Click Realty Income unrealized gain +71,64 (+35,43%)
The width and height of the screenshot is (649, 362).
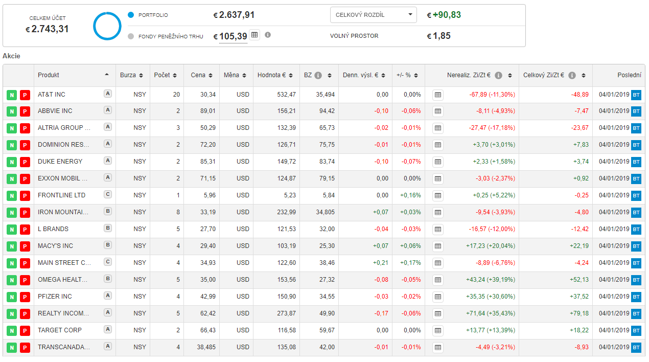(491, 313)
